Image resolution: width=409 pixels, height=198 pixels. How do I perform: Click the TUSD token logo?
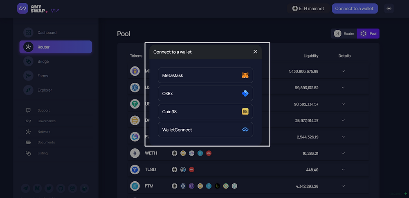(x=135, y=169)
